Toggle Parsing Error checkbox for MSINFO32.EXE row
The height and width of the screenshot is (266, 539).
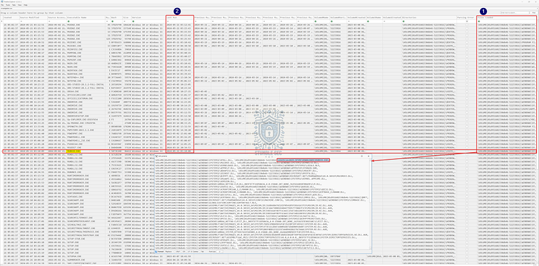pyautogui.click(x=467, y=49)
